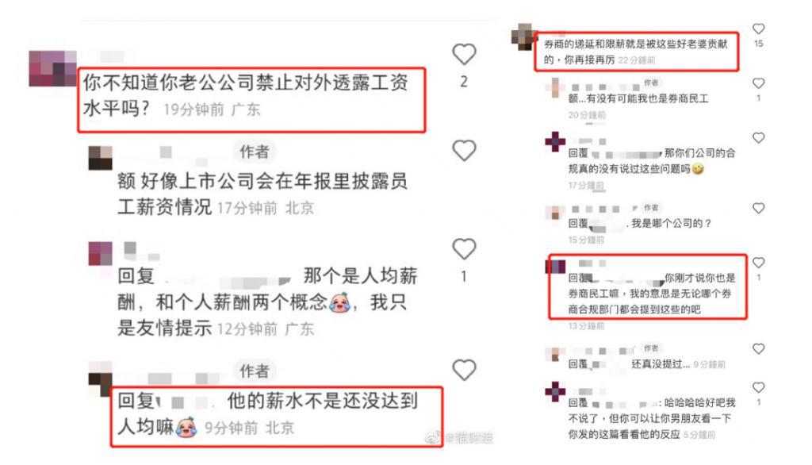Like the 券商的递延和限薪 comment with 15 likes
812x465 pixels.
[759, 29]
